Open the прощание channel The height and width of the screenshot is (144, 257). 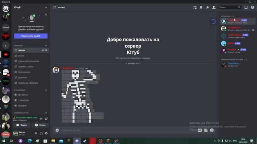coord(31,72)
